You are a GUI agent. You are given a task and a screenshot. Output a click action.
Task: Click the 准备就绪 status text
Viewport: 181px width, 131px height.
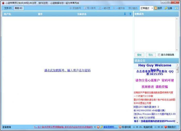[x=6, y=127]
